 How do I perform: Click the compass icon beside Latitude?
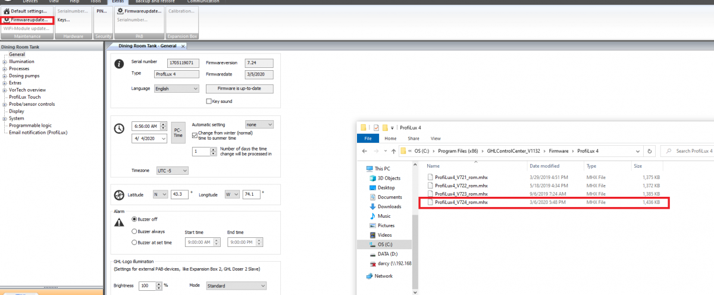tap(119, 195)
